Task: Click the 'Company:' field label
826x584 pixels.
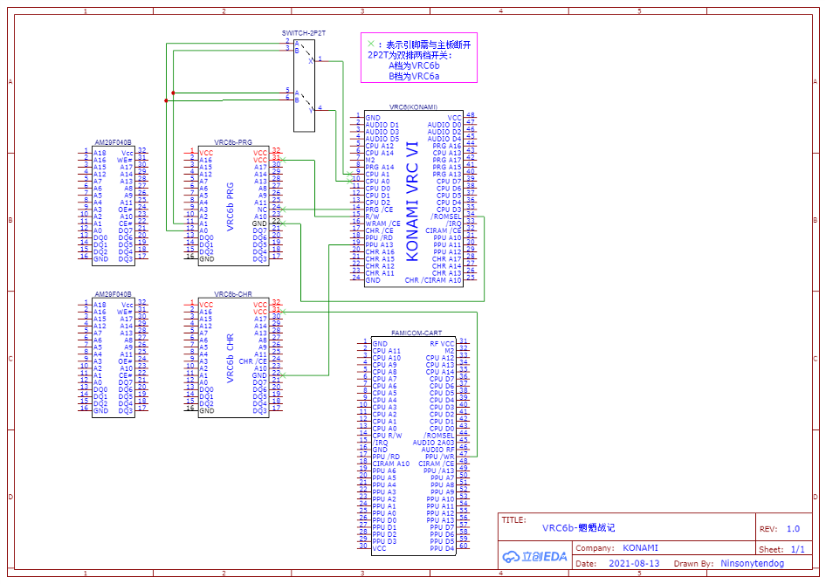Action: [595, 548]
